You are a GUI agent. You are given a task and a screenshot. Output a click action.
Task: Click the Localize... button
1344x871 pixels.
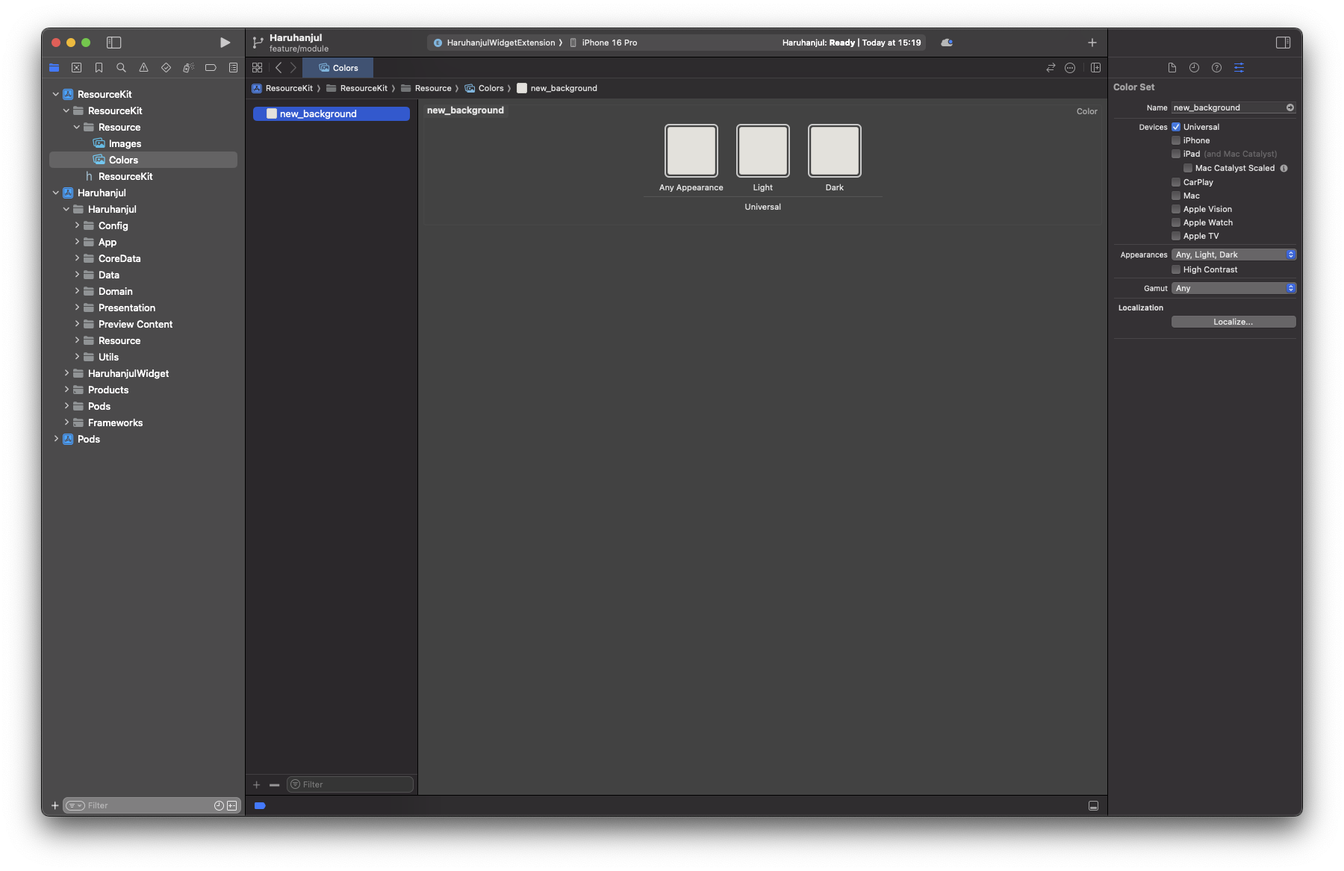(1233, 322)
